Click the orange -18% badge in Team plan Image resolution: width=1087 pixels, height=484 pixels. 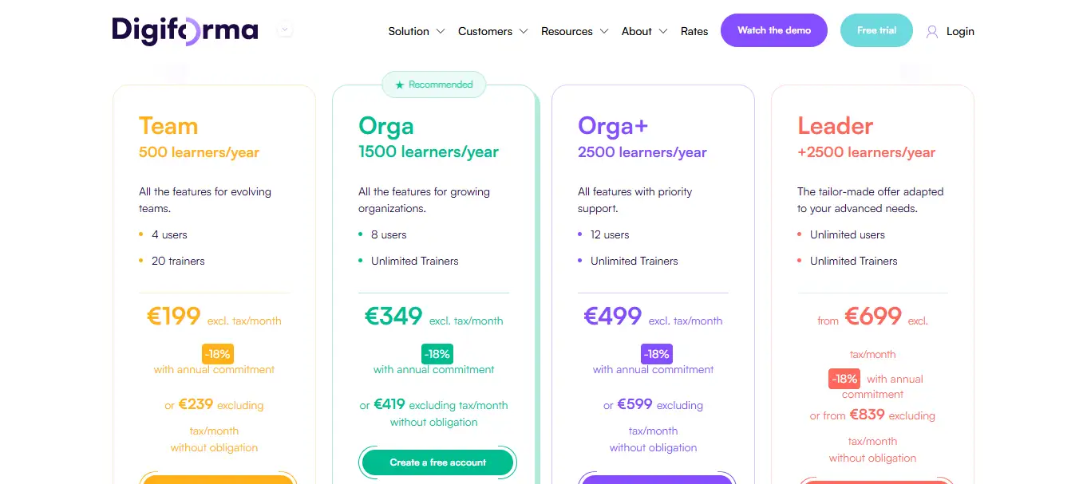point(218,354)
